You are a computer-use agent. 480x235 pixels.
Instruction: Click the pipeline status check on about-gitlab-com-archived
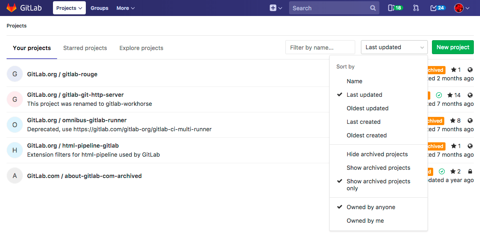pyautogui.click(x=441, y=171)
